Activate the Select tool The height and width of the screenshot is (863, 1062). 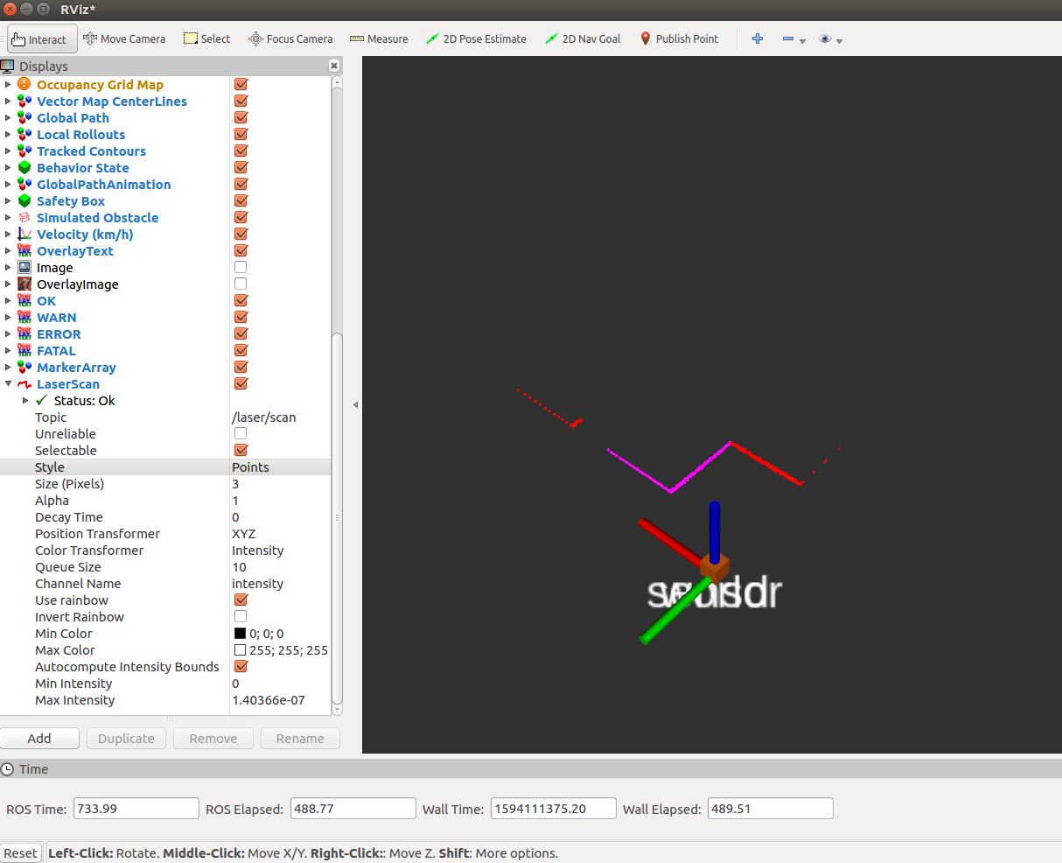tap(207, 39)
